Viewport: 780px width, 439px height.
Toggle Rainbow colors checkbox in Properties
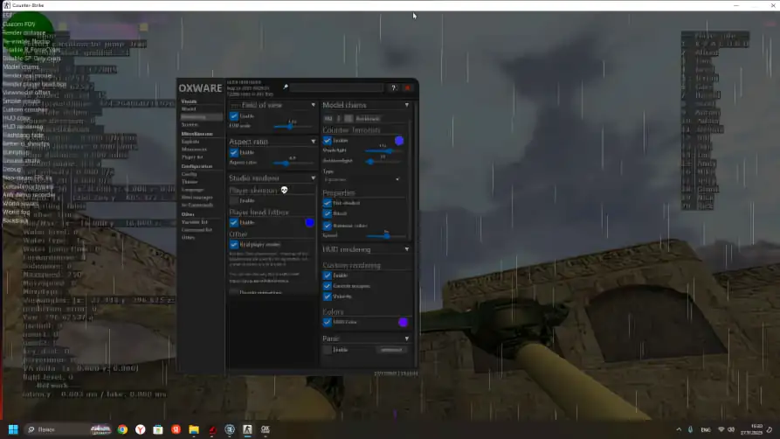(x=327, y=226)
